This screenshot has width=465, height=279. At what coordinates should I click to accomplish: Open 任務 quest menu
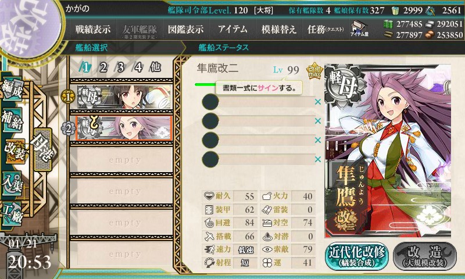pyautogui.click(x=325, y=29)
